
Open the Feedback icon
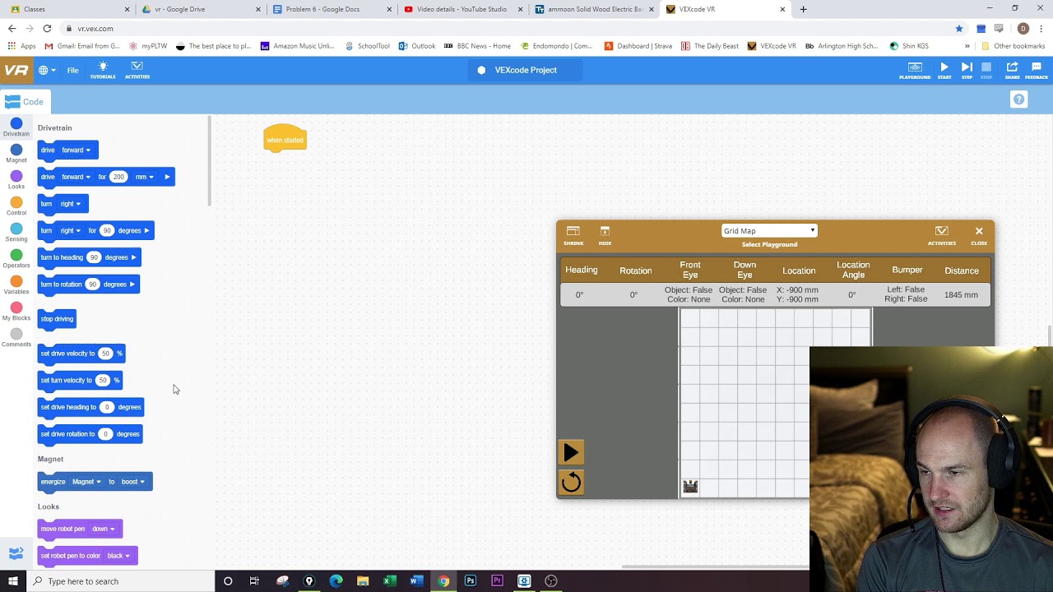1037,70
